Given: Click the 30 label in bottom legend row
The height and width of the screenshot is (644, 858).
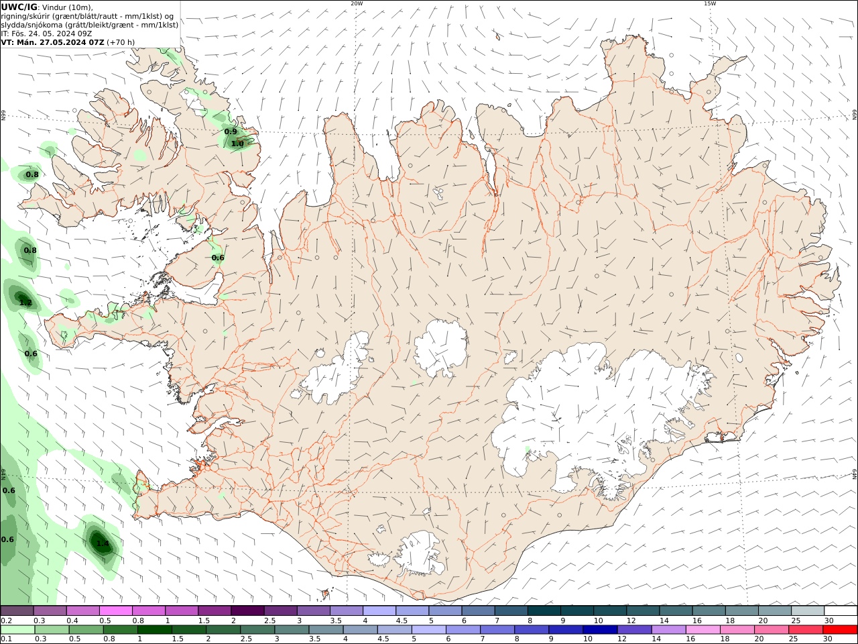Looking at the screenshot, I should 827,639.
